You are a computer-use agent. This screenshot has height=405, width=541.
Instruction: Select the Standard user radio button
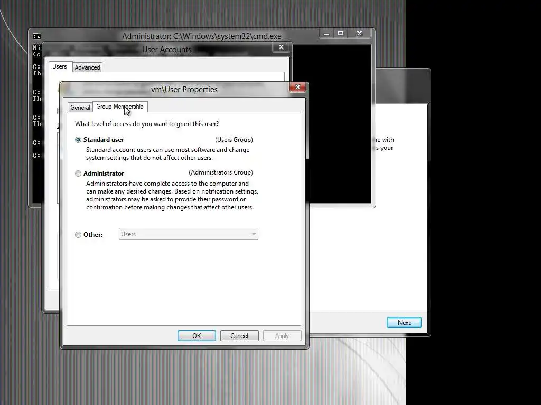[x=78, y=140]
